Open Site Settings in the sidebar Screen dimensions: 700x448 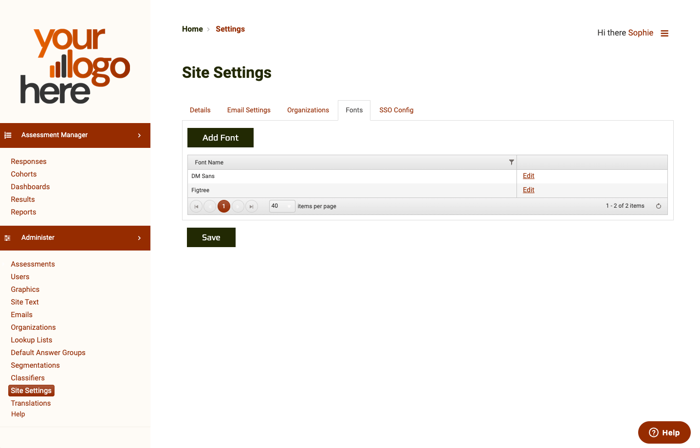[x=31, y=390]
